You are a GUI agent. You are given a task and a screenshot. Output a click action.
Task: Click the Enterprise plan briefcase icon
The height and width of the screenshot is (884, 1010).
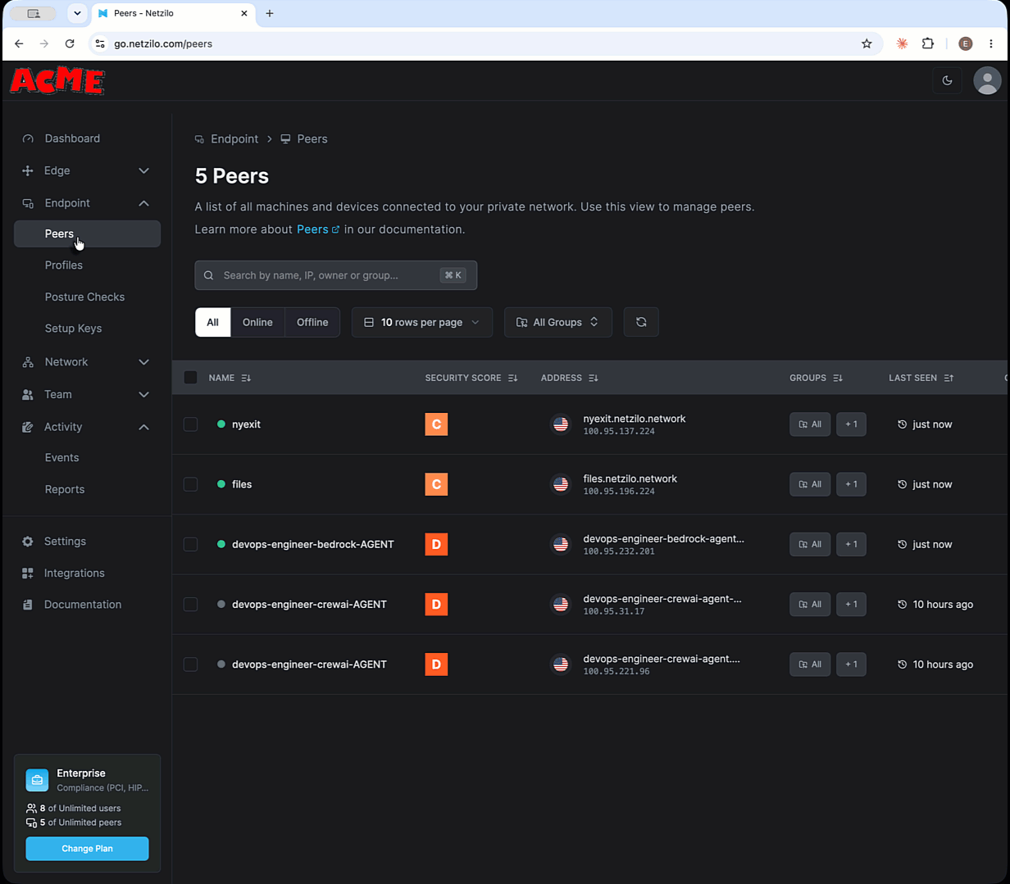(37, 780)
